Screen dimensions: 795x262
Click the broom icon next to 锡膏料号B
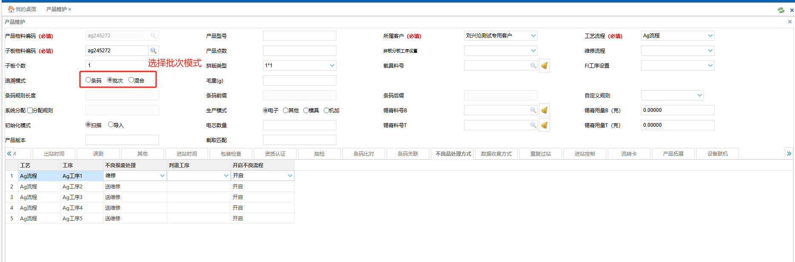[544, 110]
